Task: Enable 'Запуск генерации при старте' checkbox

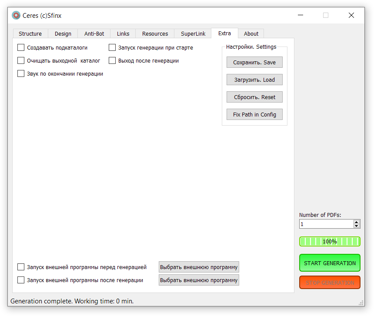Action: click(112, 47)
